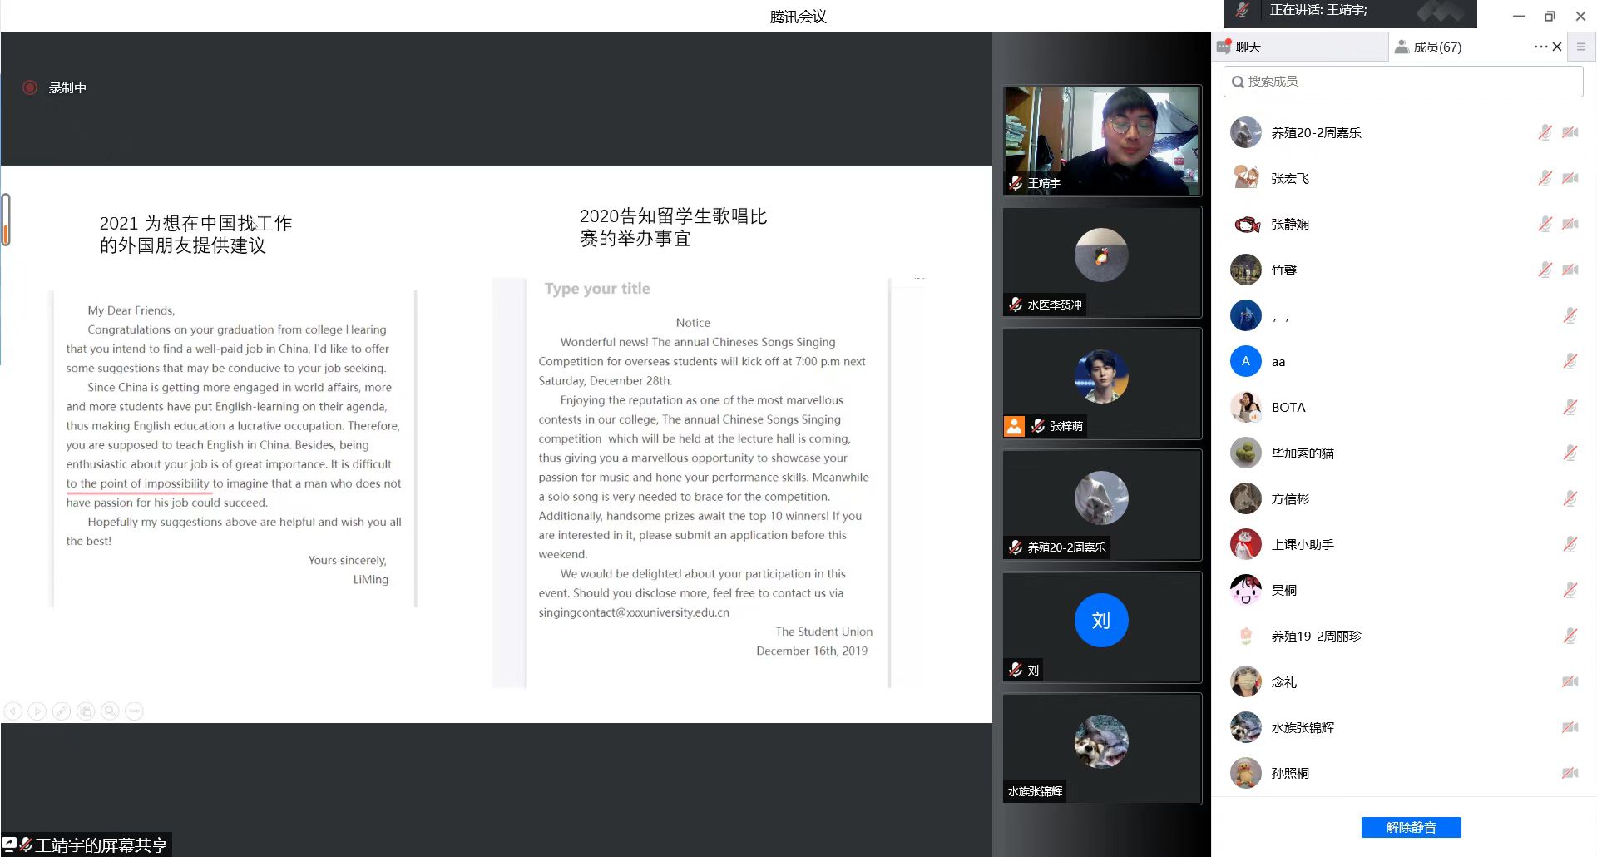This screenshot has width=1597, height=857.
Task: Close the members panel with the X
Action: pyautogui.click(x=1557, y=47)
